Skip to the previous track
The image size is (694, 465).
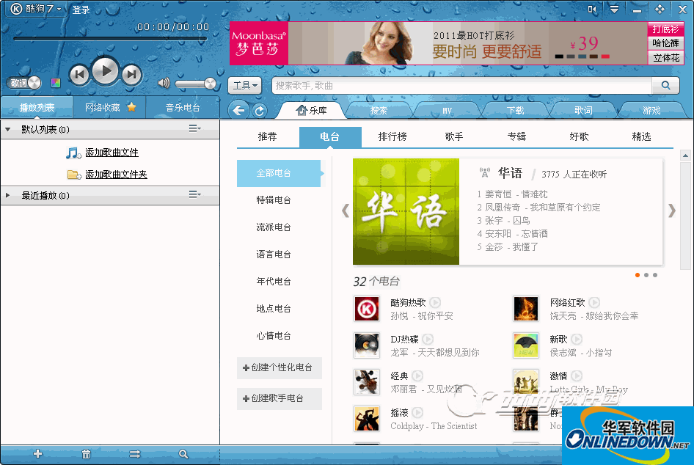(79, 73)
